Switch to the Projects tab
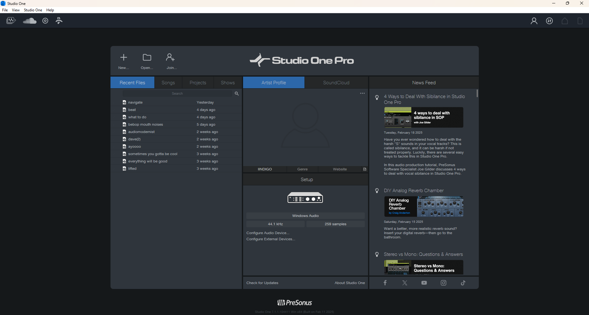 coord(198,83)
